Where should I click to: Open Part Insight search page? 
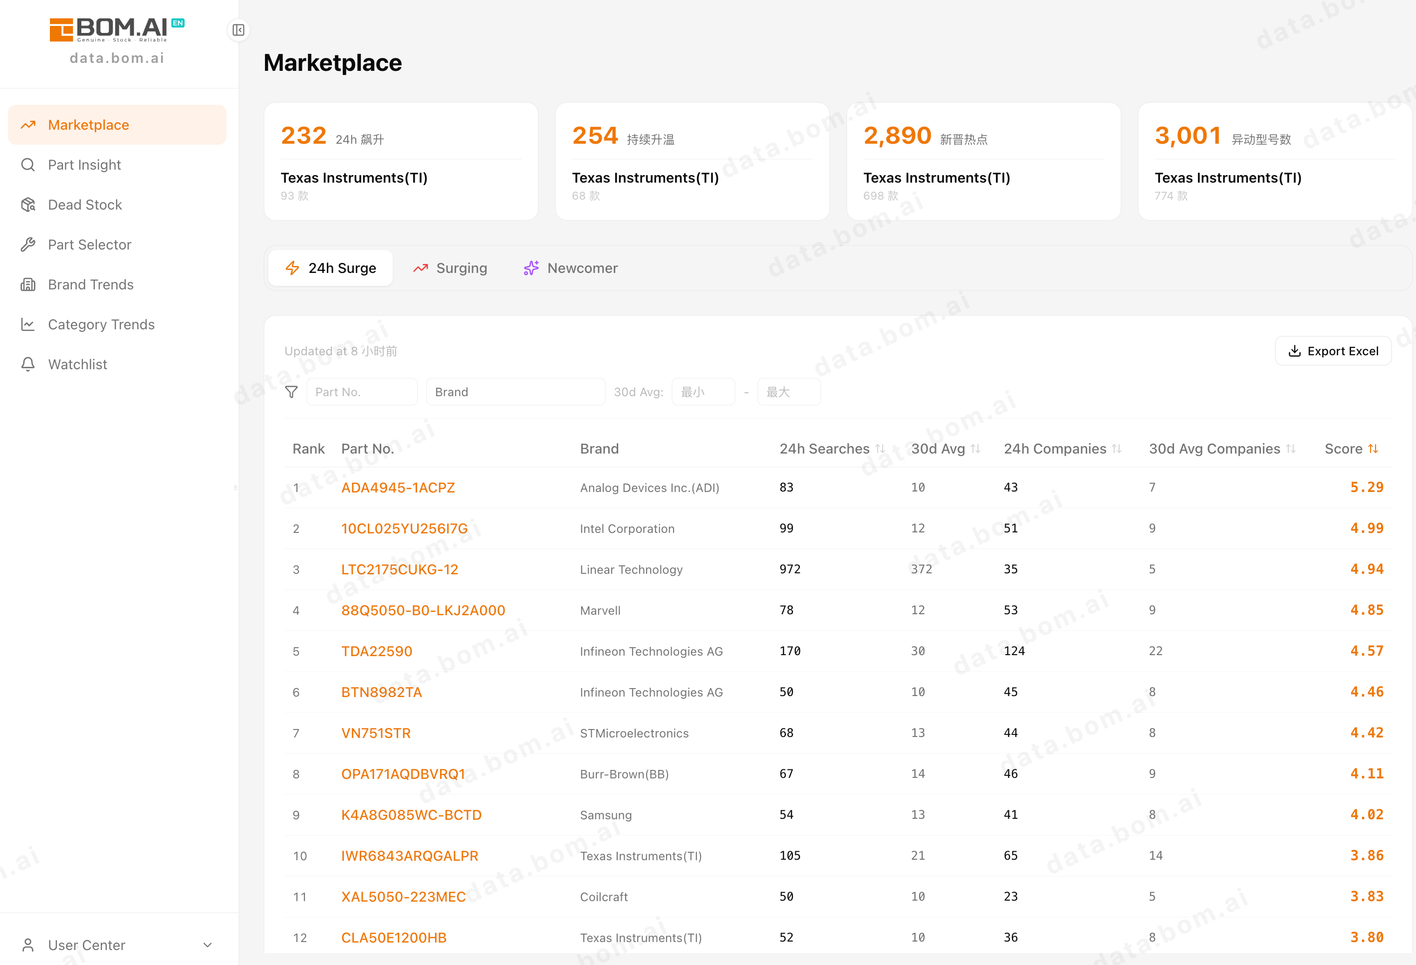click(x=117, y=165)
